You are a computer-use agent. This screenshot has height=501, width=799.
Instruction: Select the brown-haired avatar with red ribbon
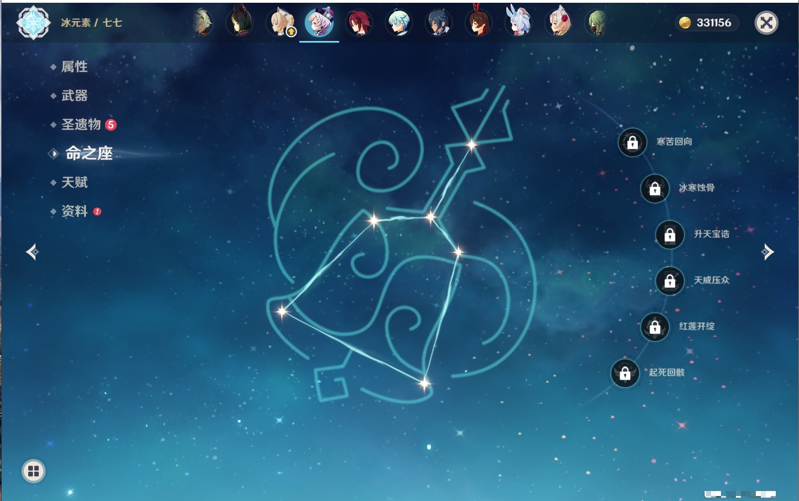pyautogui.click(x=479, y=22)
